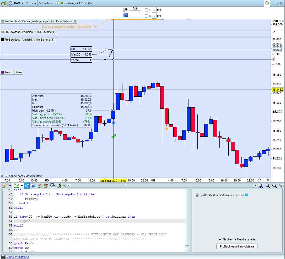285x259 pixels.
Task: Select the 'ProBacktest - Posizioni' panel label
Action: (x=30, y=32)
